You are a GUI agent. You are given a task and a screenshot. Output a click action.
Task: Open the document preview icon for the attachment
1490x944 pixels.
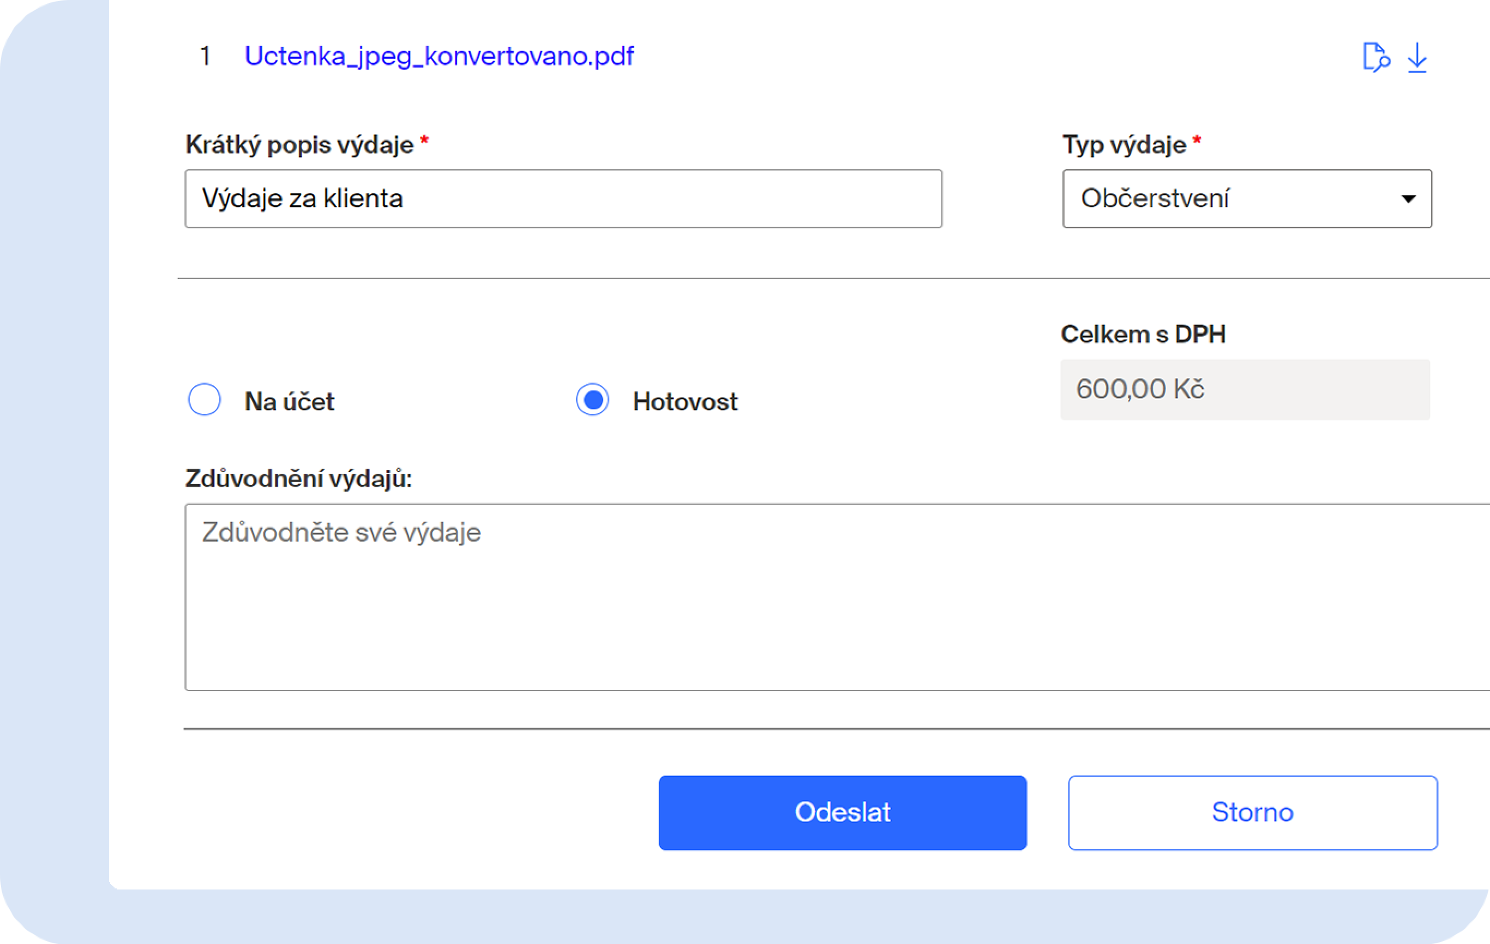click(1376, 57)
